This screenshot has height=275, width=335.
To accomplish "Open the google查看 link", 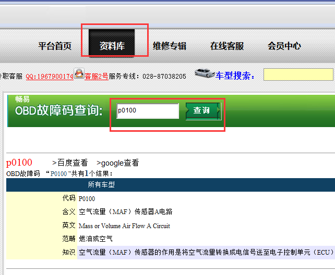I will coord(118,163).
